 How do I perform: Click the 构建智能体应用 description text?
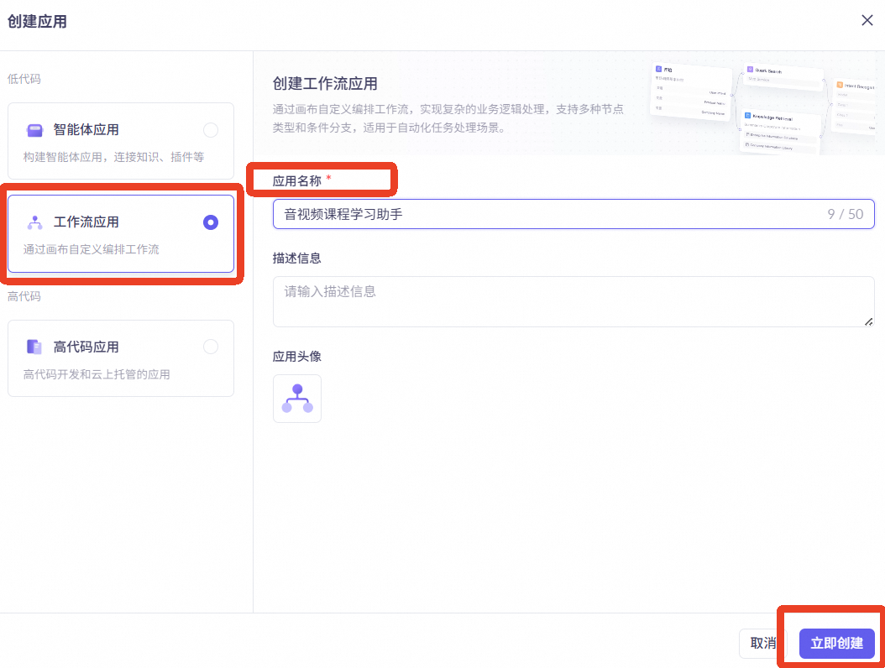tap(113, 157)
